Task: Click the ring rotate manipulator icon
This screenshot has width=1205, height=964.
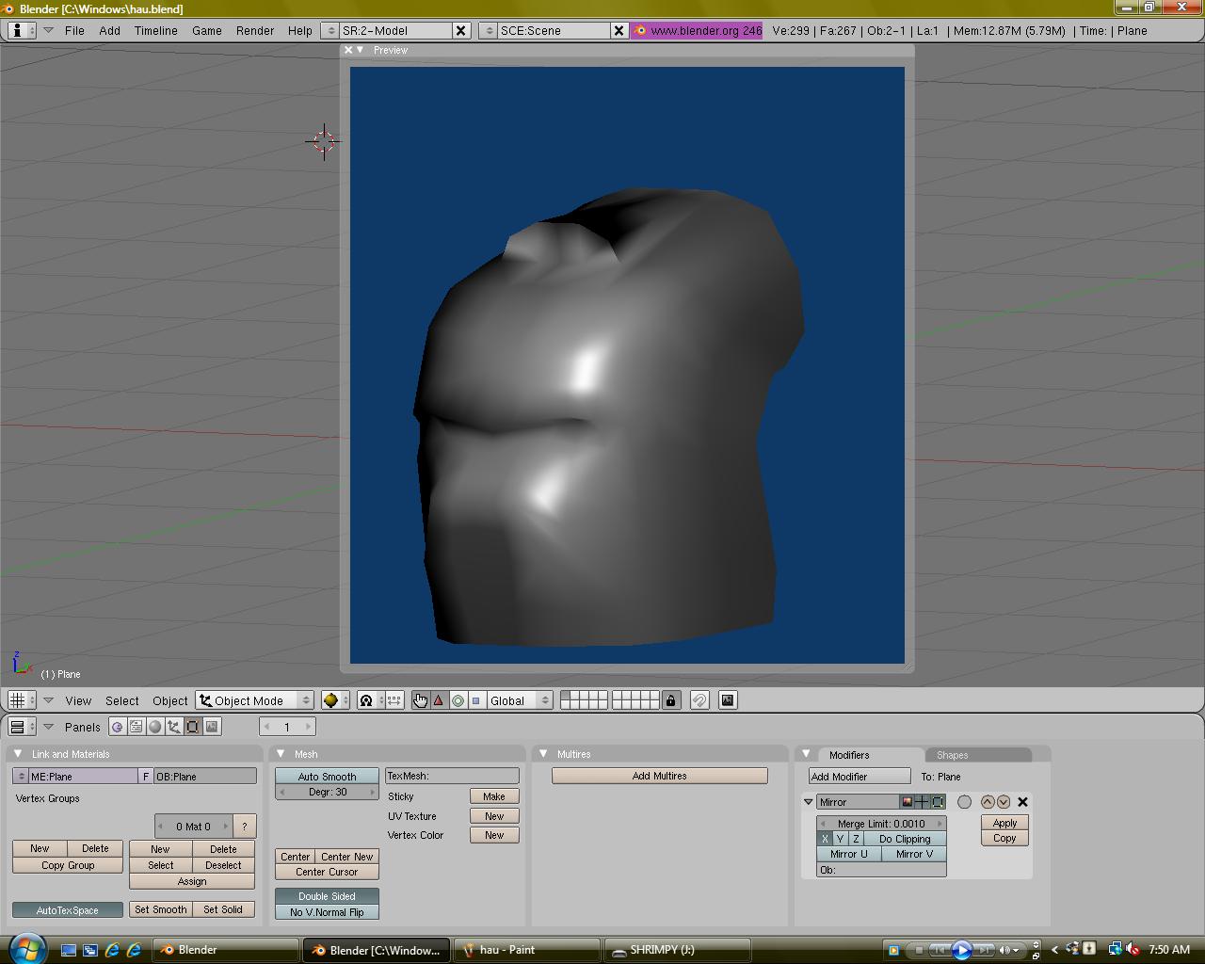Action: (458, 700)
